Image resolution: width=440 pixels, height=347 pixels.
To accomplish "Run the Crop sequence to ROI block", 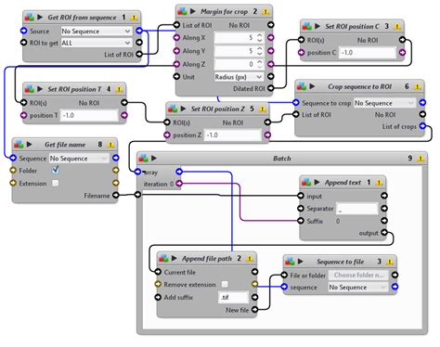I will 312,86.
